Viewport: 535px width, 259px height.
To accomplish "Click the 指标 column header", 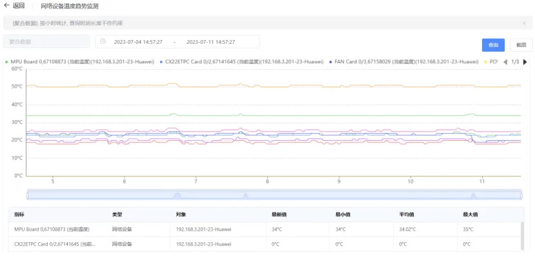I will [19, 214].
